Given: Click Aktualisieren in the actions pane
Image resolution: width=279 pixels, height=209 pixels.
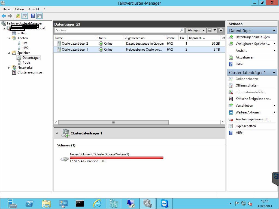Looking at the screenshot, I should click(x=245, y=57).
